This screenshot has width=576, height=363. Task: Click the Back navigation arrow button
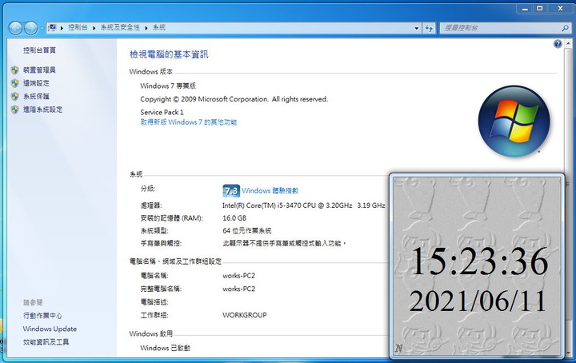tap(15, 28)
